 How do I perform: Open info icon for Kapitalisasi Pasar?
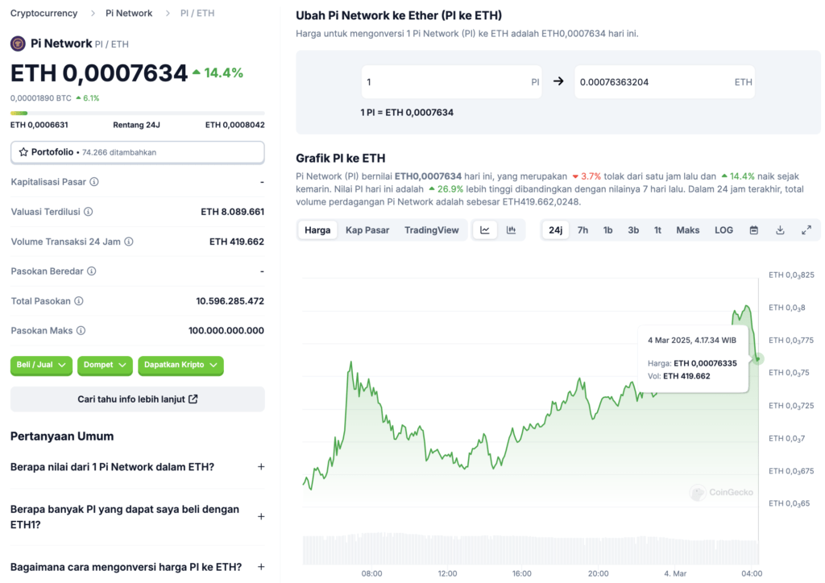[94, 182]
